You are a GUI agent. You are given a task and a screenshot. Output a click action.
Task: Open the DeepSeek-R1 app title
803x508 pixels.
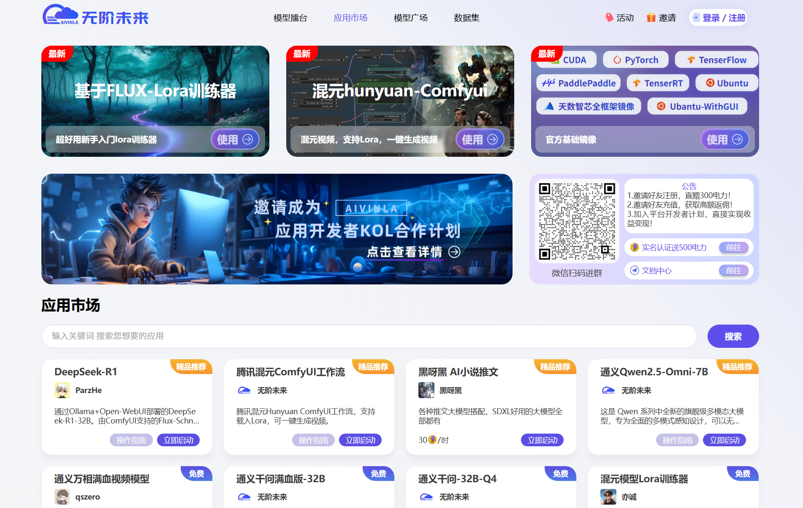[x=86, y=371]
